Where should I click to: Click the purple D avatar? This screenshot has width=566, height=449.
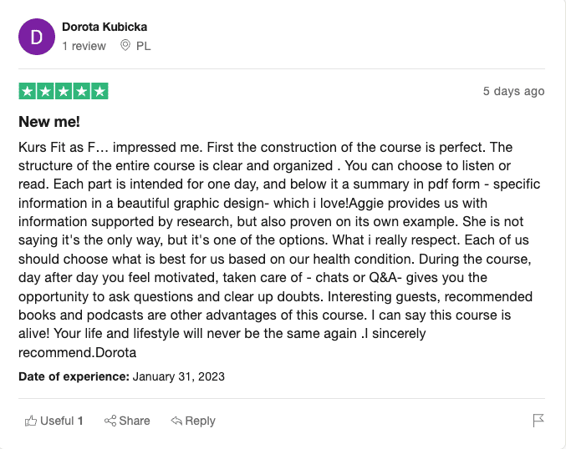coord(36,38)
